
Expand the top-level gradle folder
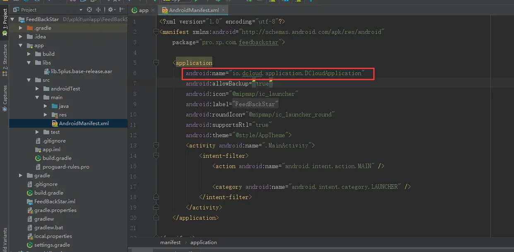[21, 176]
